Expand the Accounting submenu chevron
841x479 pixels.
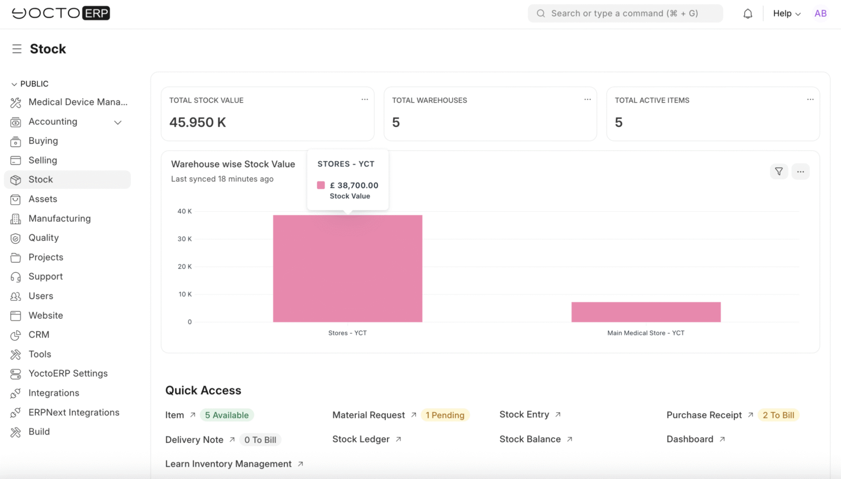tap(118, 122)
